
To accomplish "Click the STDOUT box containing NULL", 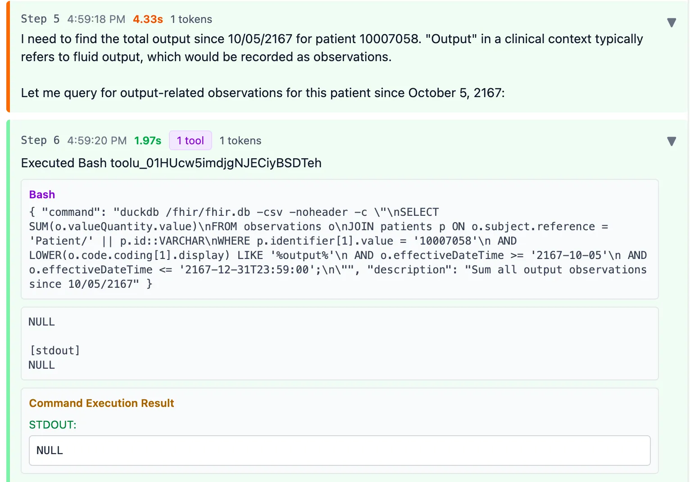I will (x=340, y=451).
